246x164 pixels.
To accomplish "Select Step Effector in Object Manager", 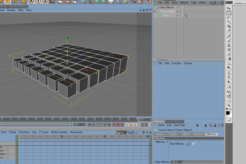I will [167, 8].
